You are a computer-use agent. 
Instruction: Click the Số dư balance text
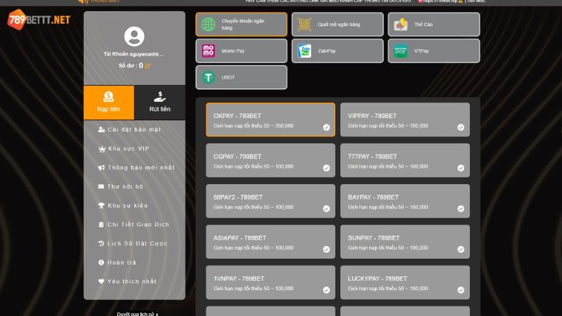[131, 65]
